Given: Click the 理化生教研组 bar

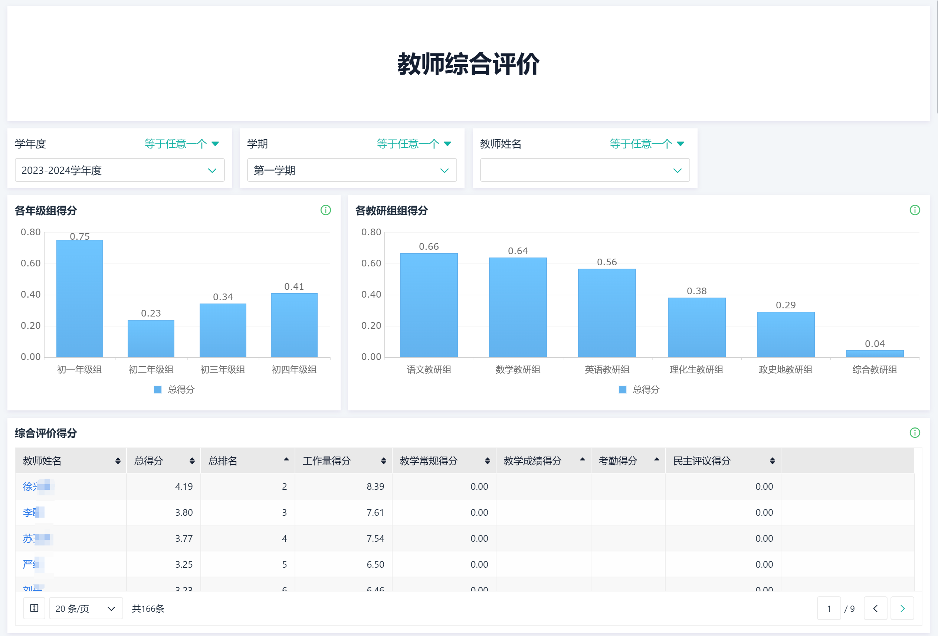Looking at the screenshot, I should click(697, 327).
